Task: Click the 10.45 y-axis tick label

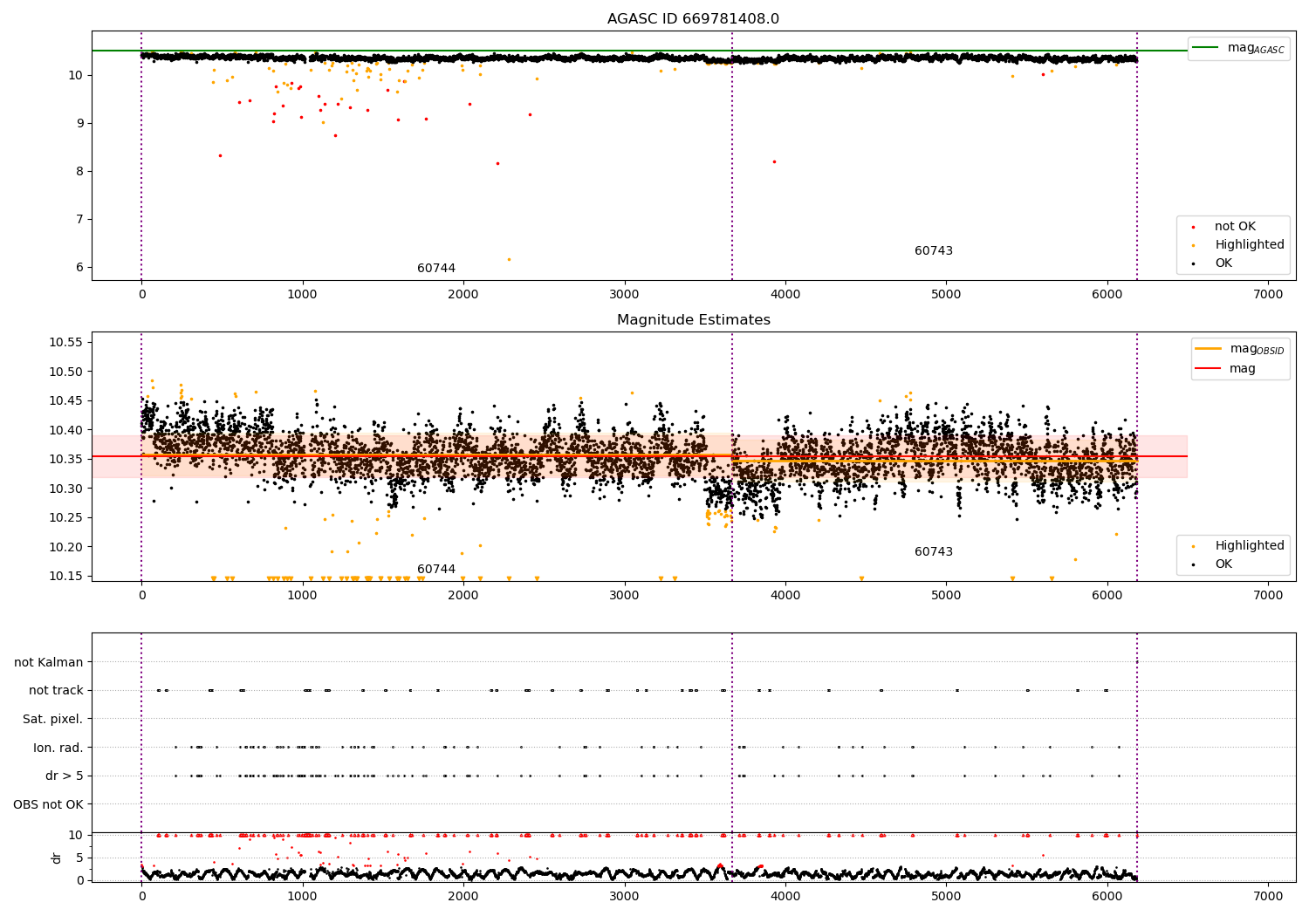Action: coord(65,401)
